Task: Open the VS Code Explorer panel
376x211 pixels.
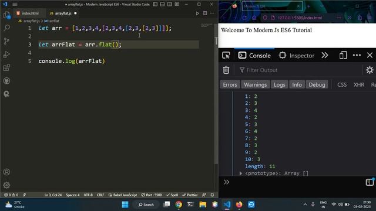Action: [6, 15]
